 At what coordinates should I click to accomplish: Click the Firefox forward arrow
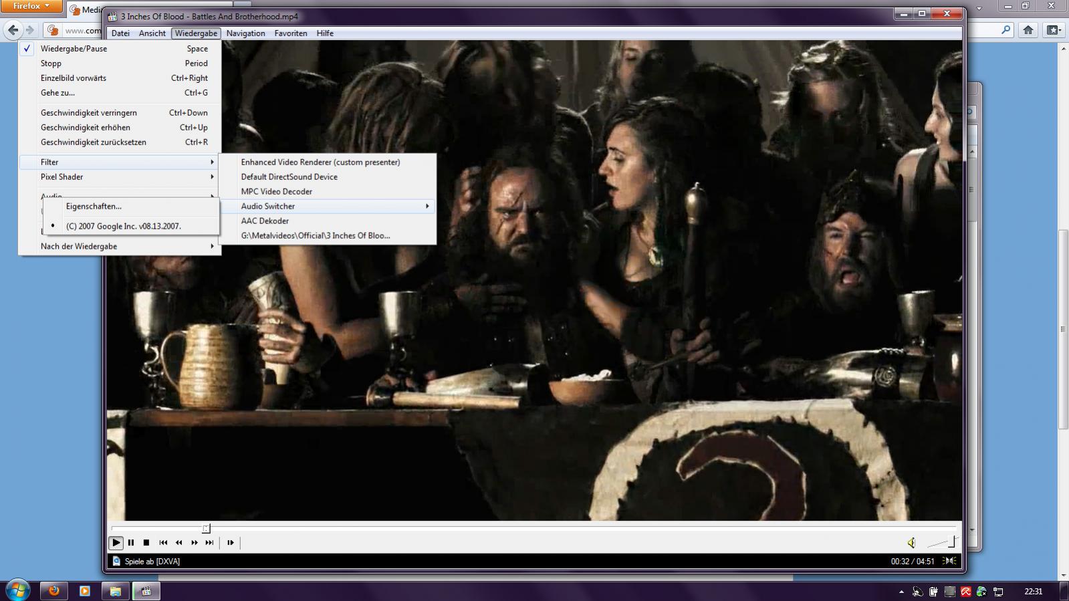(x=30, y=30)
